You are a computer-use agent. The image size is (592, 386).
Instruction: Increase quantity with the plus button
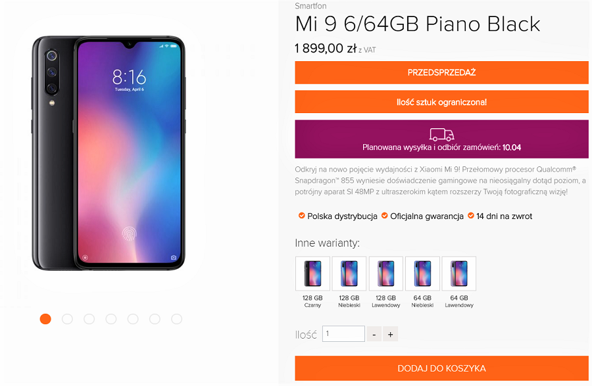click(x=390, y=334)
